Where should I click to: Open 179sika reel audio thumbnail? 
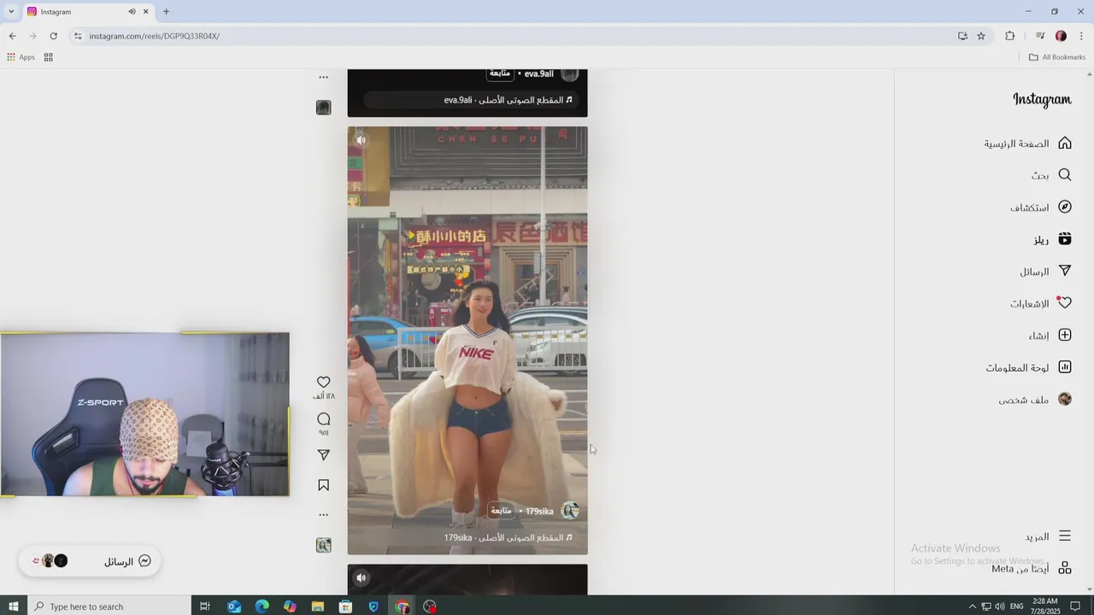(x=323, y=545)
